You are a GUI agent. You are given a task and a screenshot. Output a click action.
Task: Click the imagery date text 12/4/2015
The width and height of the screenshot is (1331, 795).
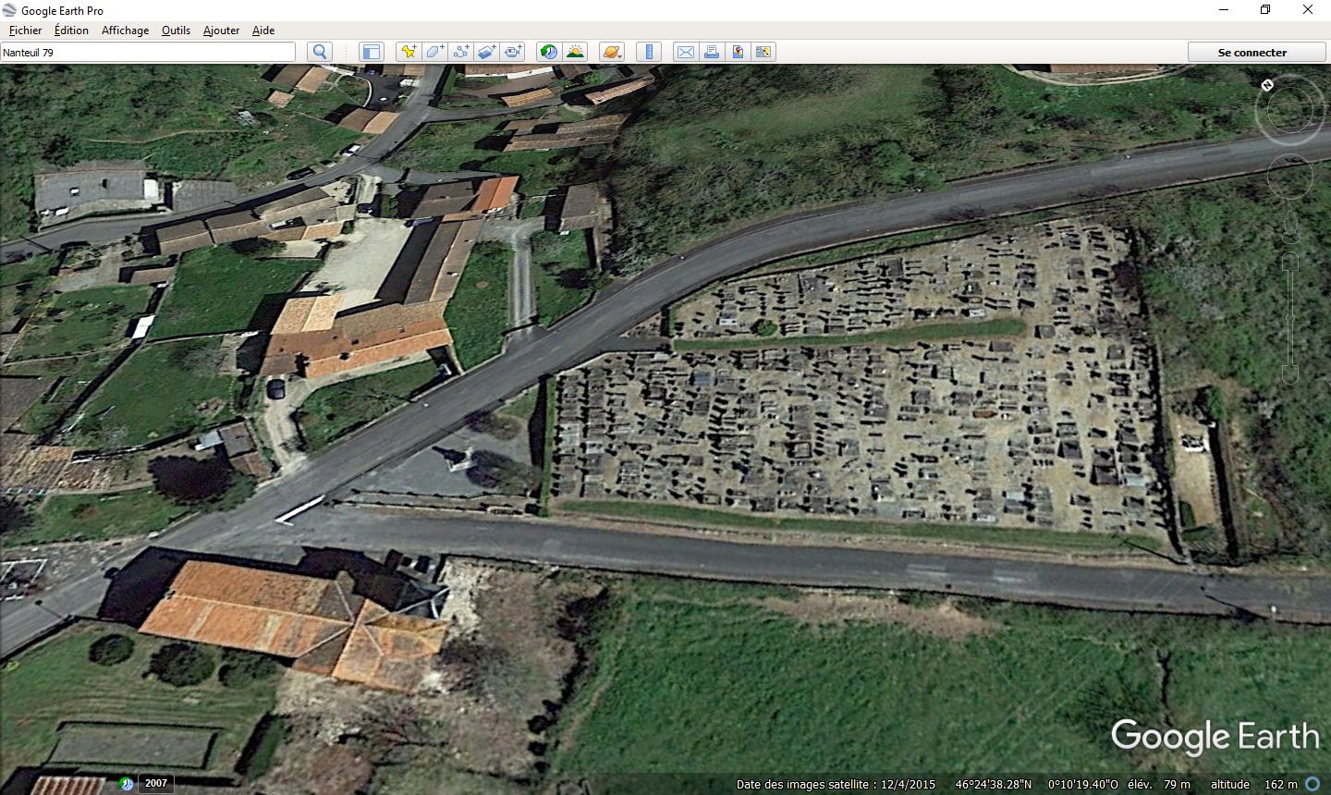908,784
